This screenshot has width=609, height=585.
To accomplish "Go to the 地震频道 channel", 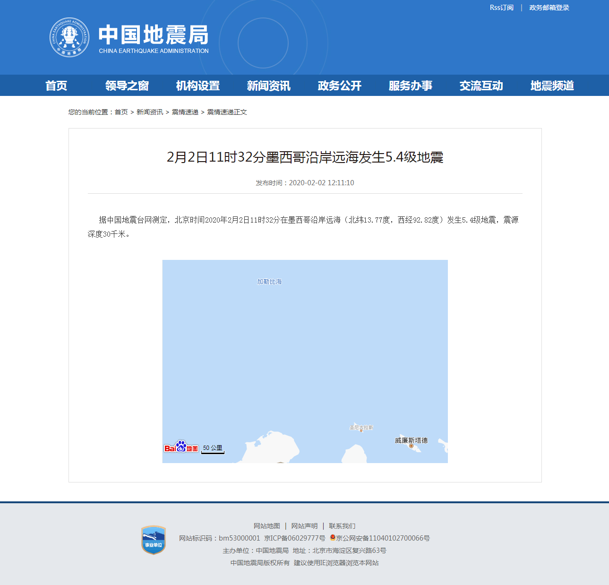I will coord(552,86).
